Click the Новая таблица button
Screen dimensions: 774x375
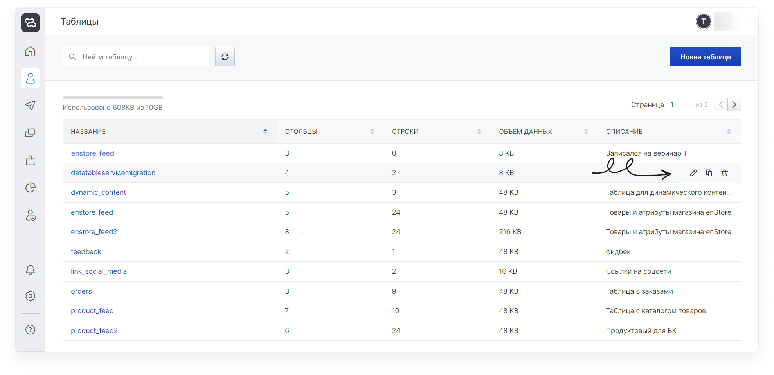coord(706,57)
